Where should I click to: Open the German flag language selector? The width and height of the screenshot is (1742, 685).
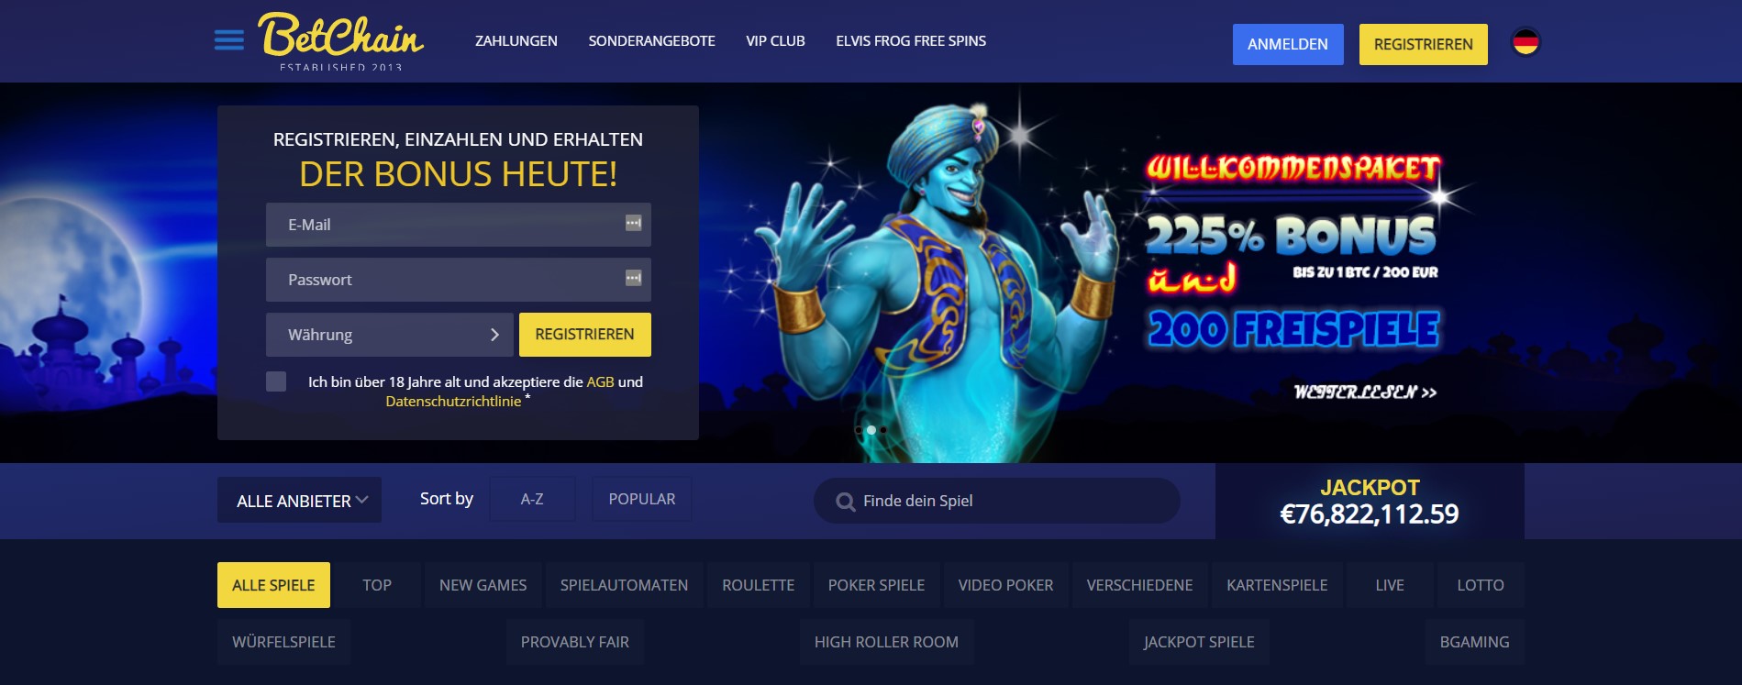tap(1526, 42)
